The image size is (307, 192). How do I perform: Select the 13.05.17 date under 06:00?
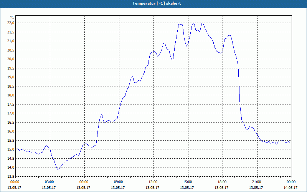[x=83, y=187]
